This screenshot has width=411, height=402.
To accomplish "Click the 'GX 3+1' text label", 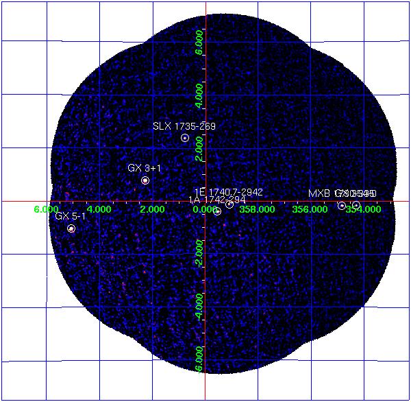I will tap(144, 168).
